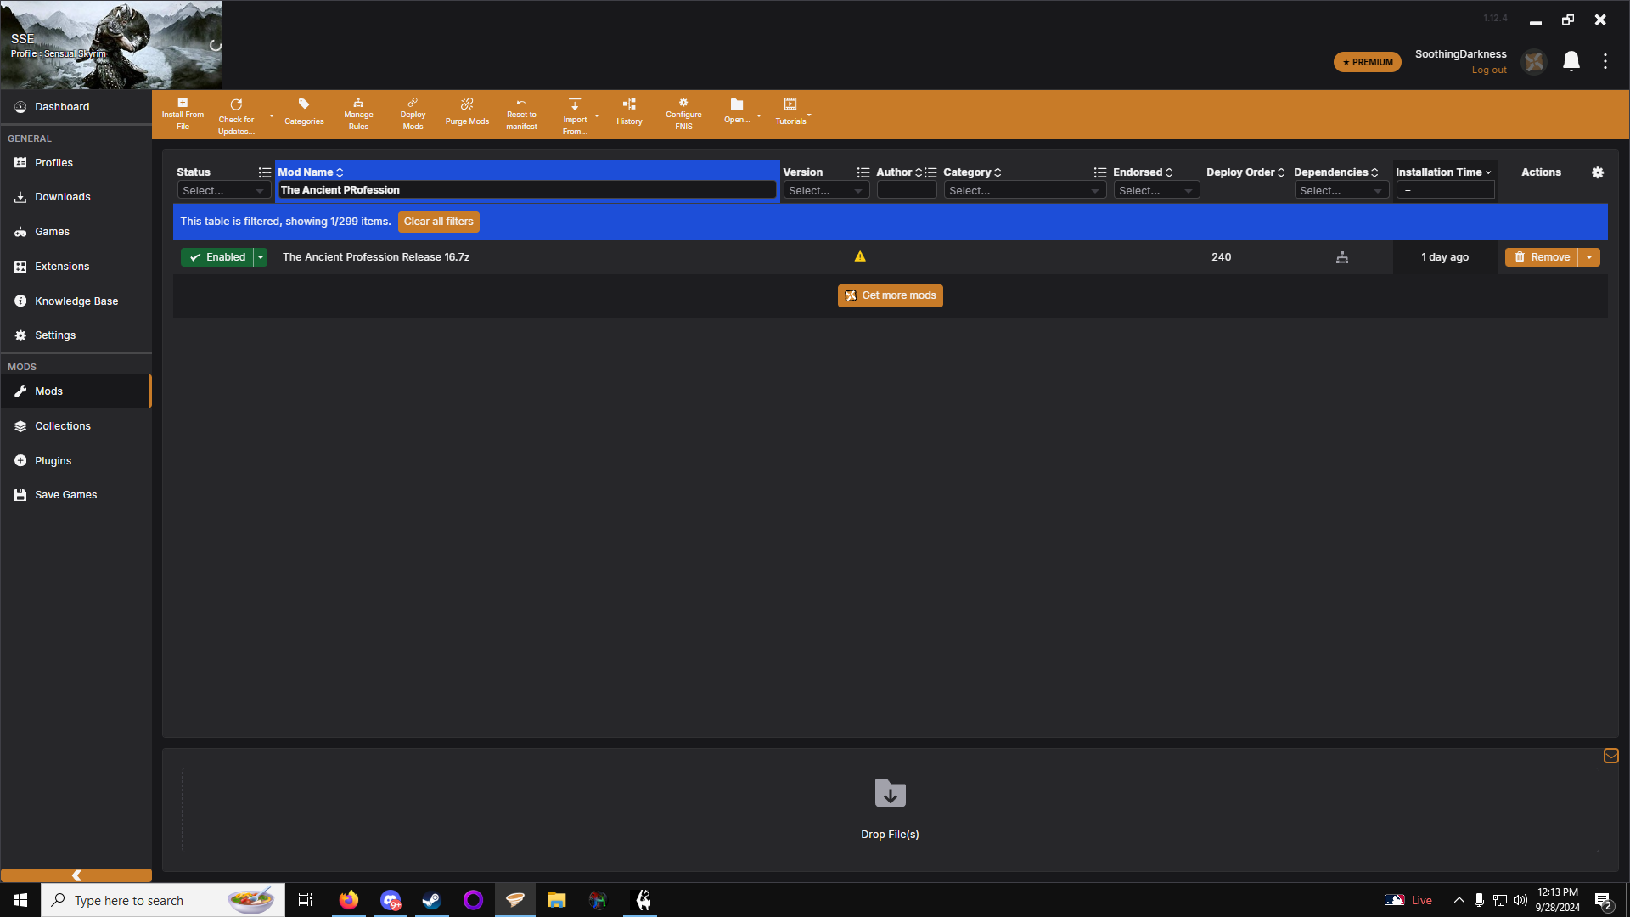Open the Endorsed filter dropdown
Screen dimensions: 1630x917
(1156, 191)
